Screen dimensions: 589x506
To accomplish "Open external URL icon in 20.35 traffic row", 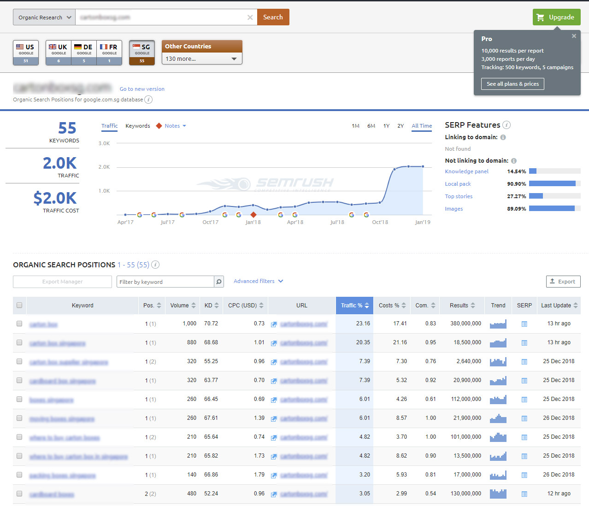I will click(274, 343).
